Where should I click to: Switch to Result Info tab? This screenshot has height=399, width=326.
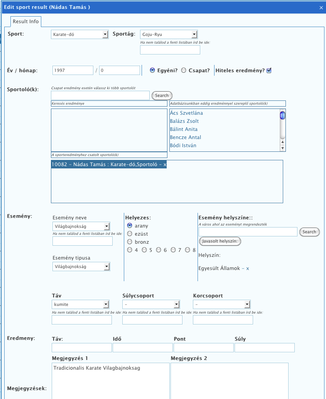(26, 22)
